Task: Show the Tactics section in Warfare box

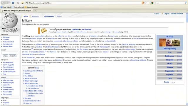Action: click(179, 64)
